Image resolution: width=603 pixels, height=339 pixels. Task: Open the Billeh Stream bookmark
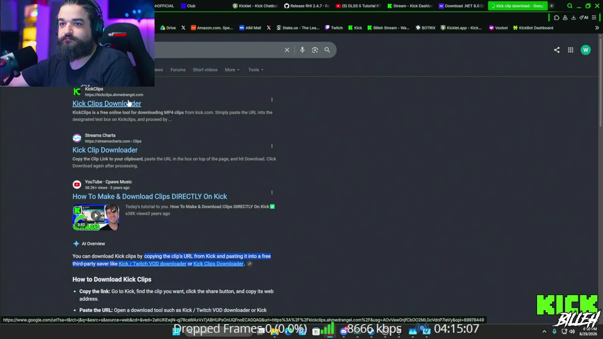(388, 28)
